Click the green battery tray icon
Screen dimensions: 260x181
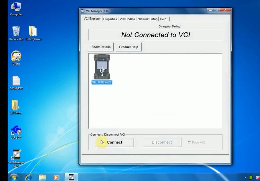[x=251, y=178]
